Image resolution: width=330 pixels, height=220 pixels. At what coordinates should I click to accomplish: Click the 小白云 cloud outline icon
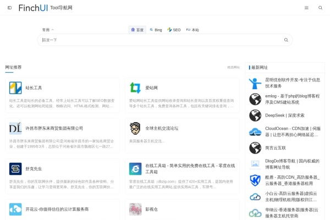click(x=255, y=197)
